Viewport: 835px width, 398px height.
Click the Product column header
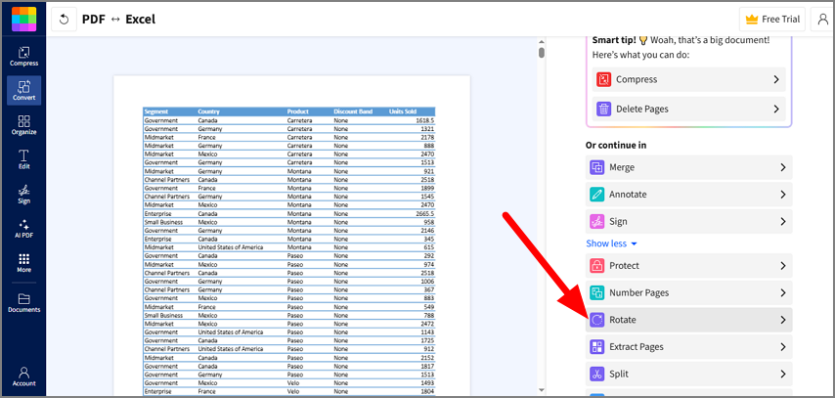click(298, 111)
